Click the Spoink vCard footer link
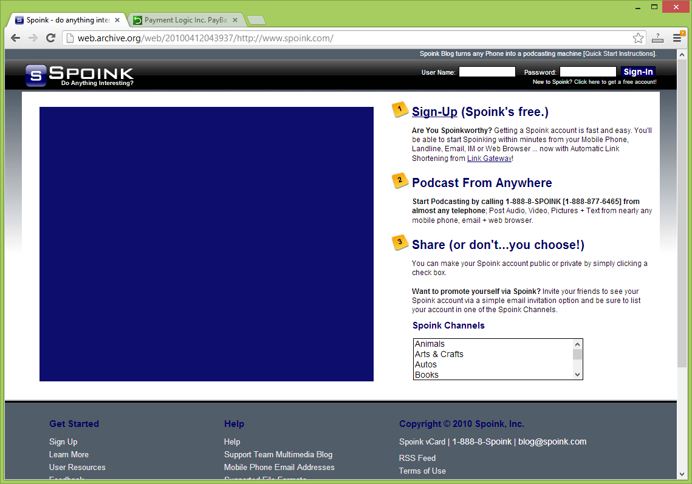Viewport: 692px width, 484px height. point(422,441)
